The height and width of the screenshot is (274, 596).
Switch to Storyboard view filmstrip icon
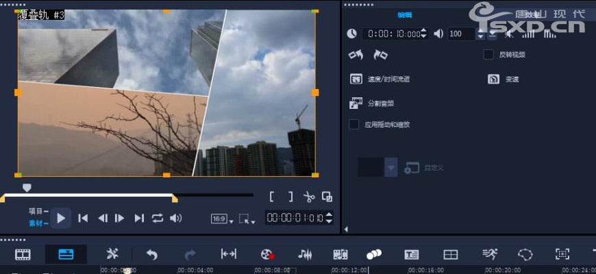pyautogui.click(x=23, y=254)
